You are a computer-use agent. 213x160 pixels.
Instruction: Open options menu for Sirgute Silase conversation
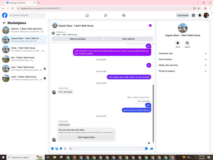41,40
